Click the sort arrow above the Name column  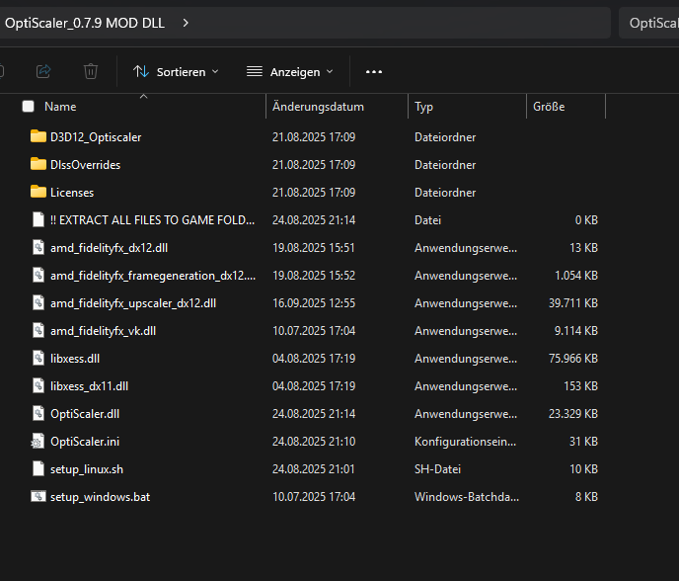point(144,96)
